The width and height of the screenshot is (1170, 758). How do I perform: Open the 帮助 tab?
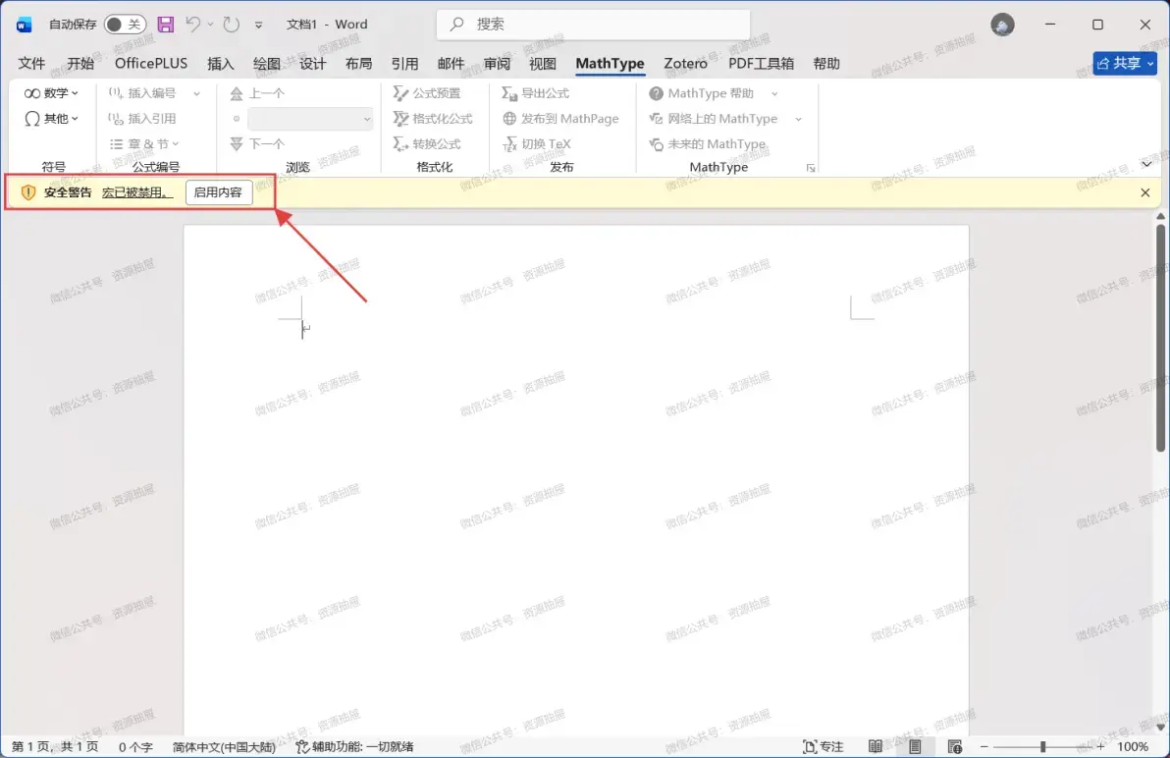click(826, 64)
